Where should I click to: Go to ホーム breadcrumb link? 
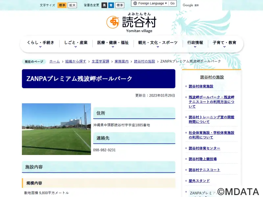(55, 61)
